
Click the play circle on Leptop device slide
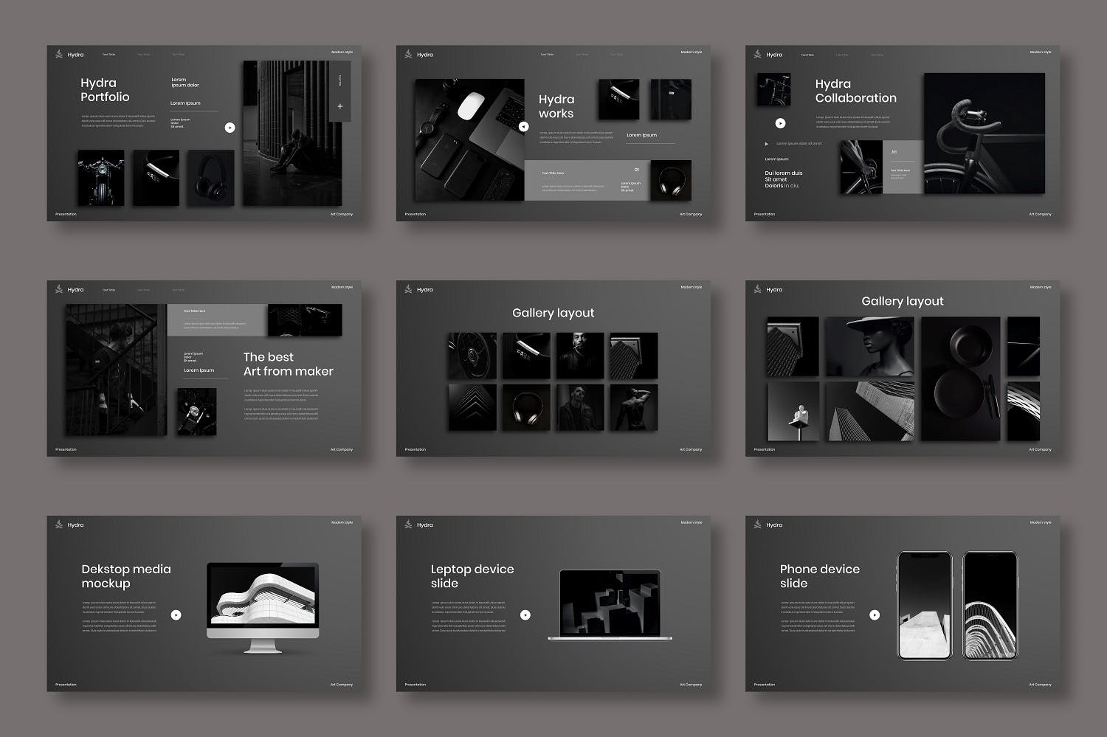click(x=525, y=615)
